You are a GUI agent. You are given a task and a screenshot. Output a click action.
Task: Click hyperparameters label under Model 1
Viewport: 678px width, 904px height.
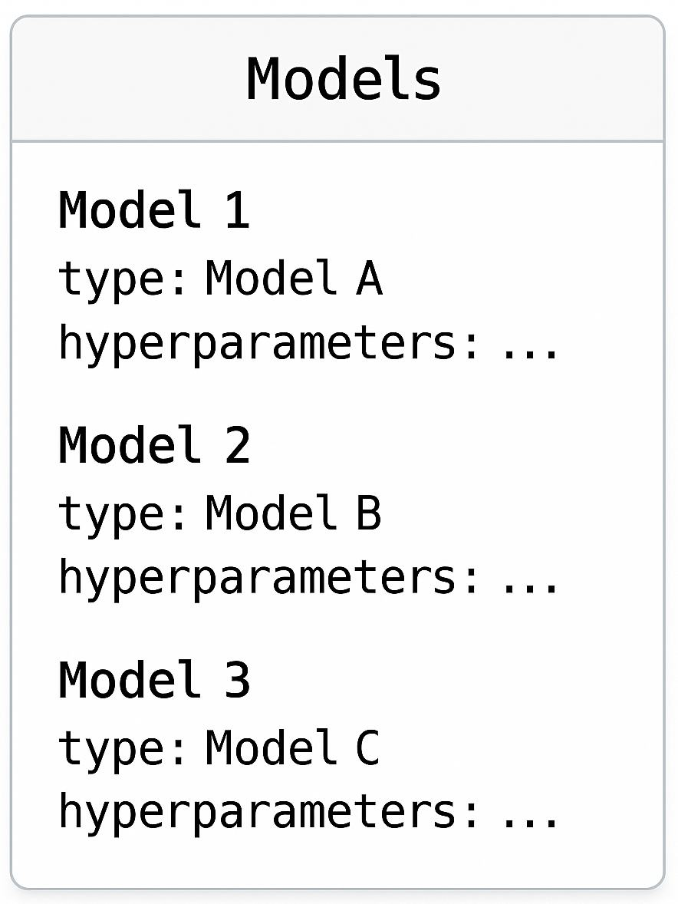pyautogui.click(x=269, y=344)
